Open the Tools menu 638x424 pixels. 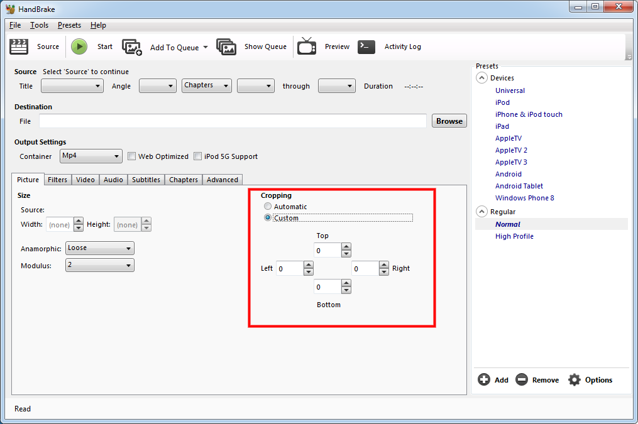click(39, 25)
